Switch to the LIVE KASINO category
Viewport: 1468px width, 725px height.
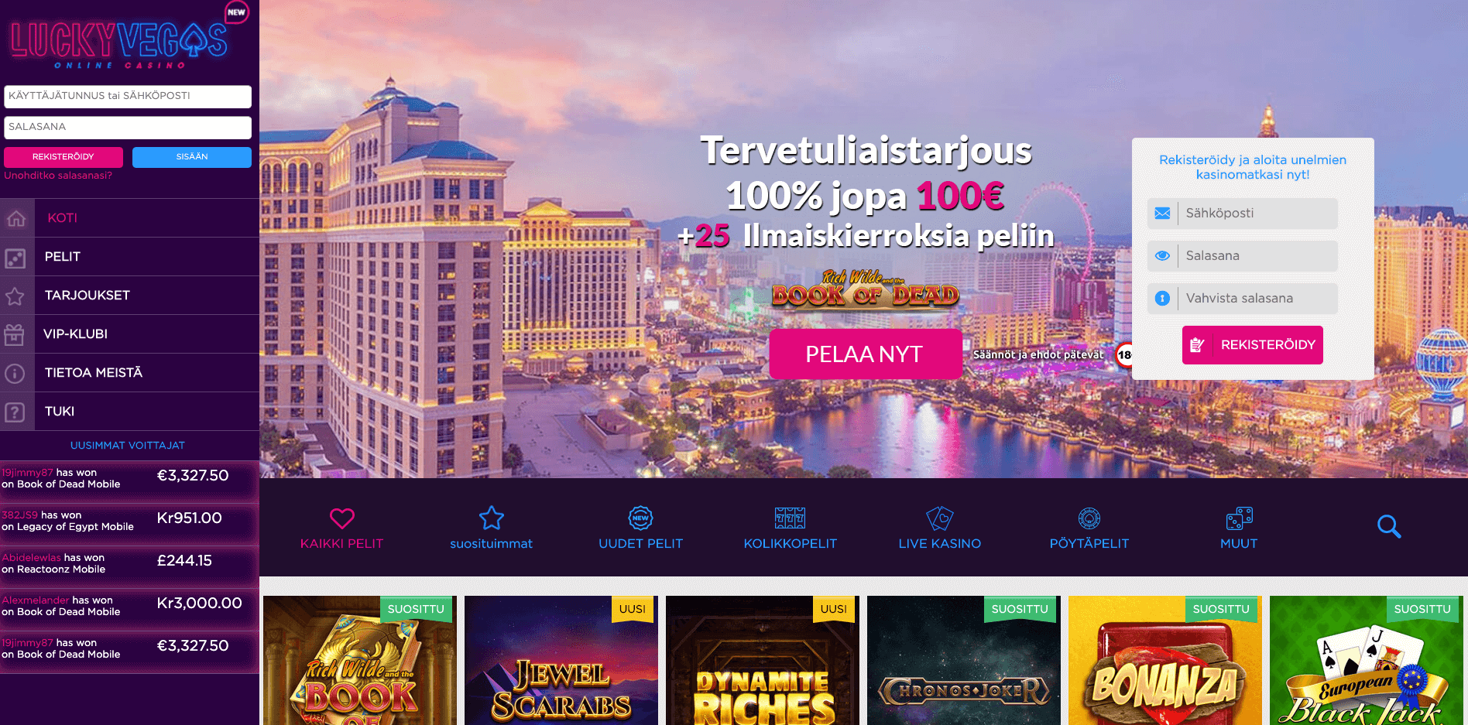pyautogui.click(x=939, y=528)
